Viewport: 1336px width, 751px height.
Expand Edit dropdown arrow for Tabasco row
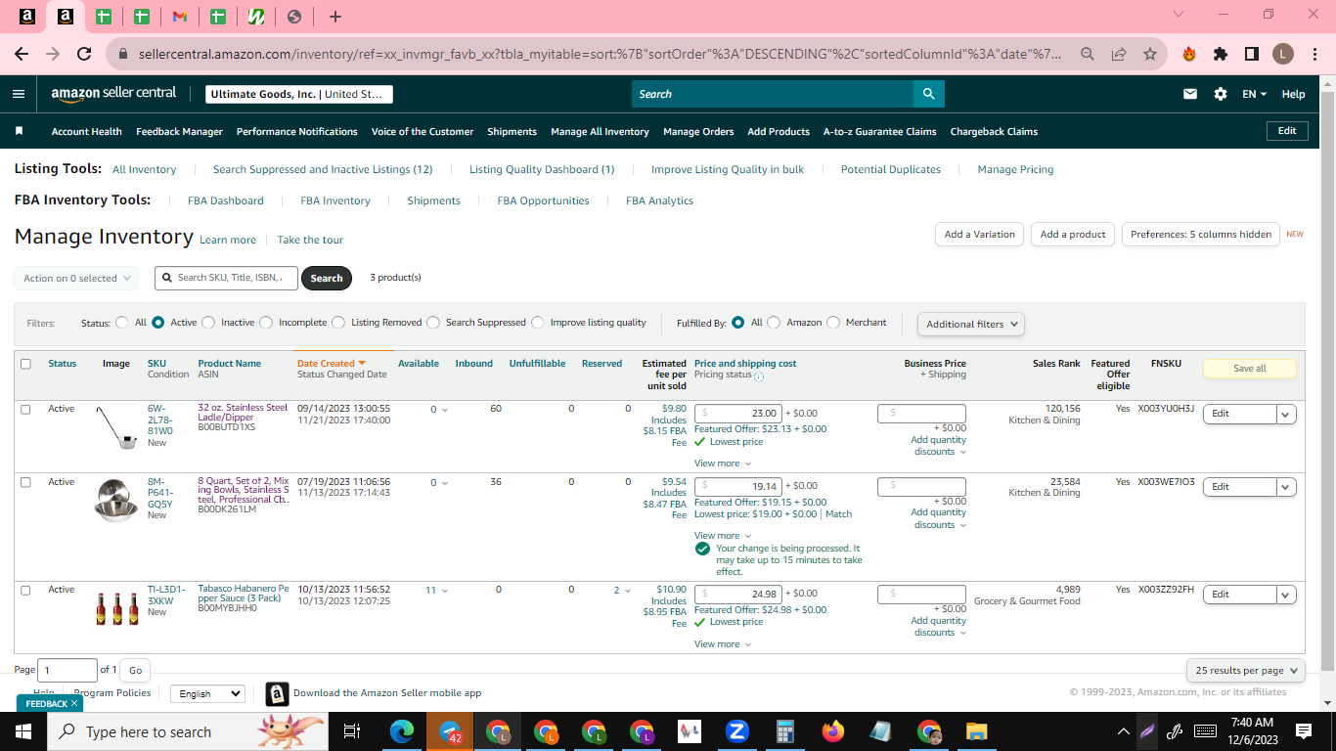click(x=1286, y=595)
